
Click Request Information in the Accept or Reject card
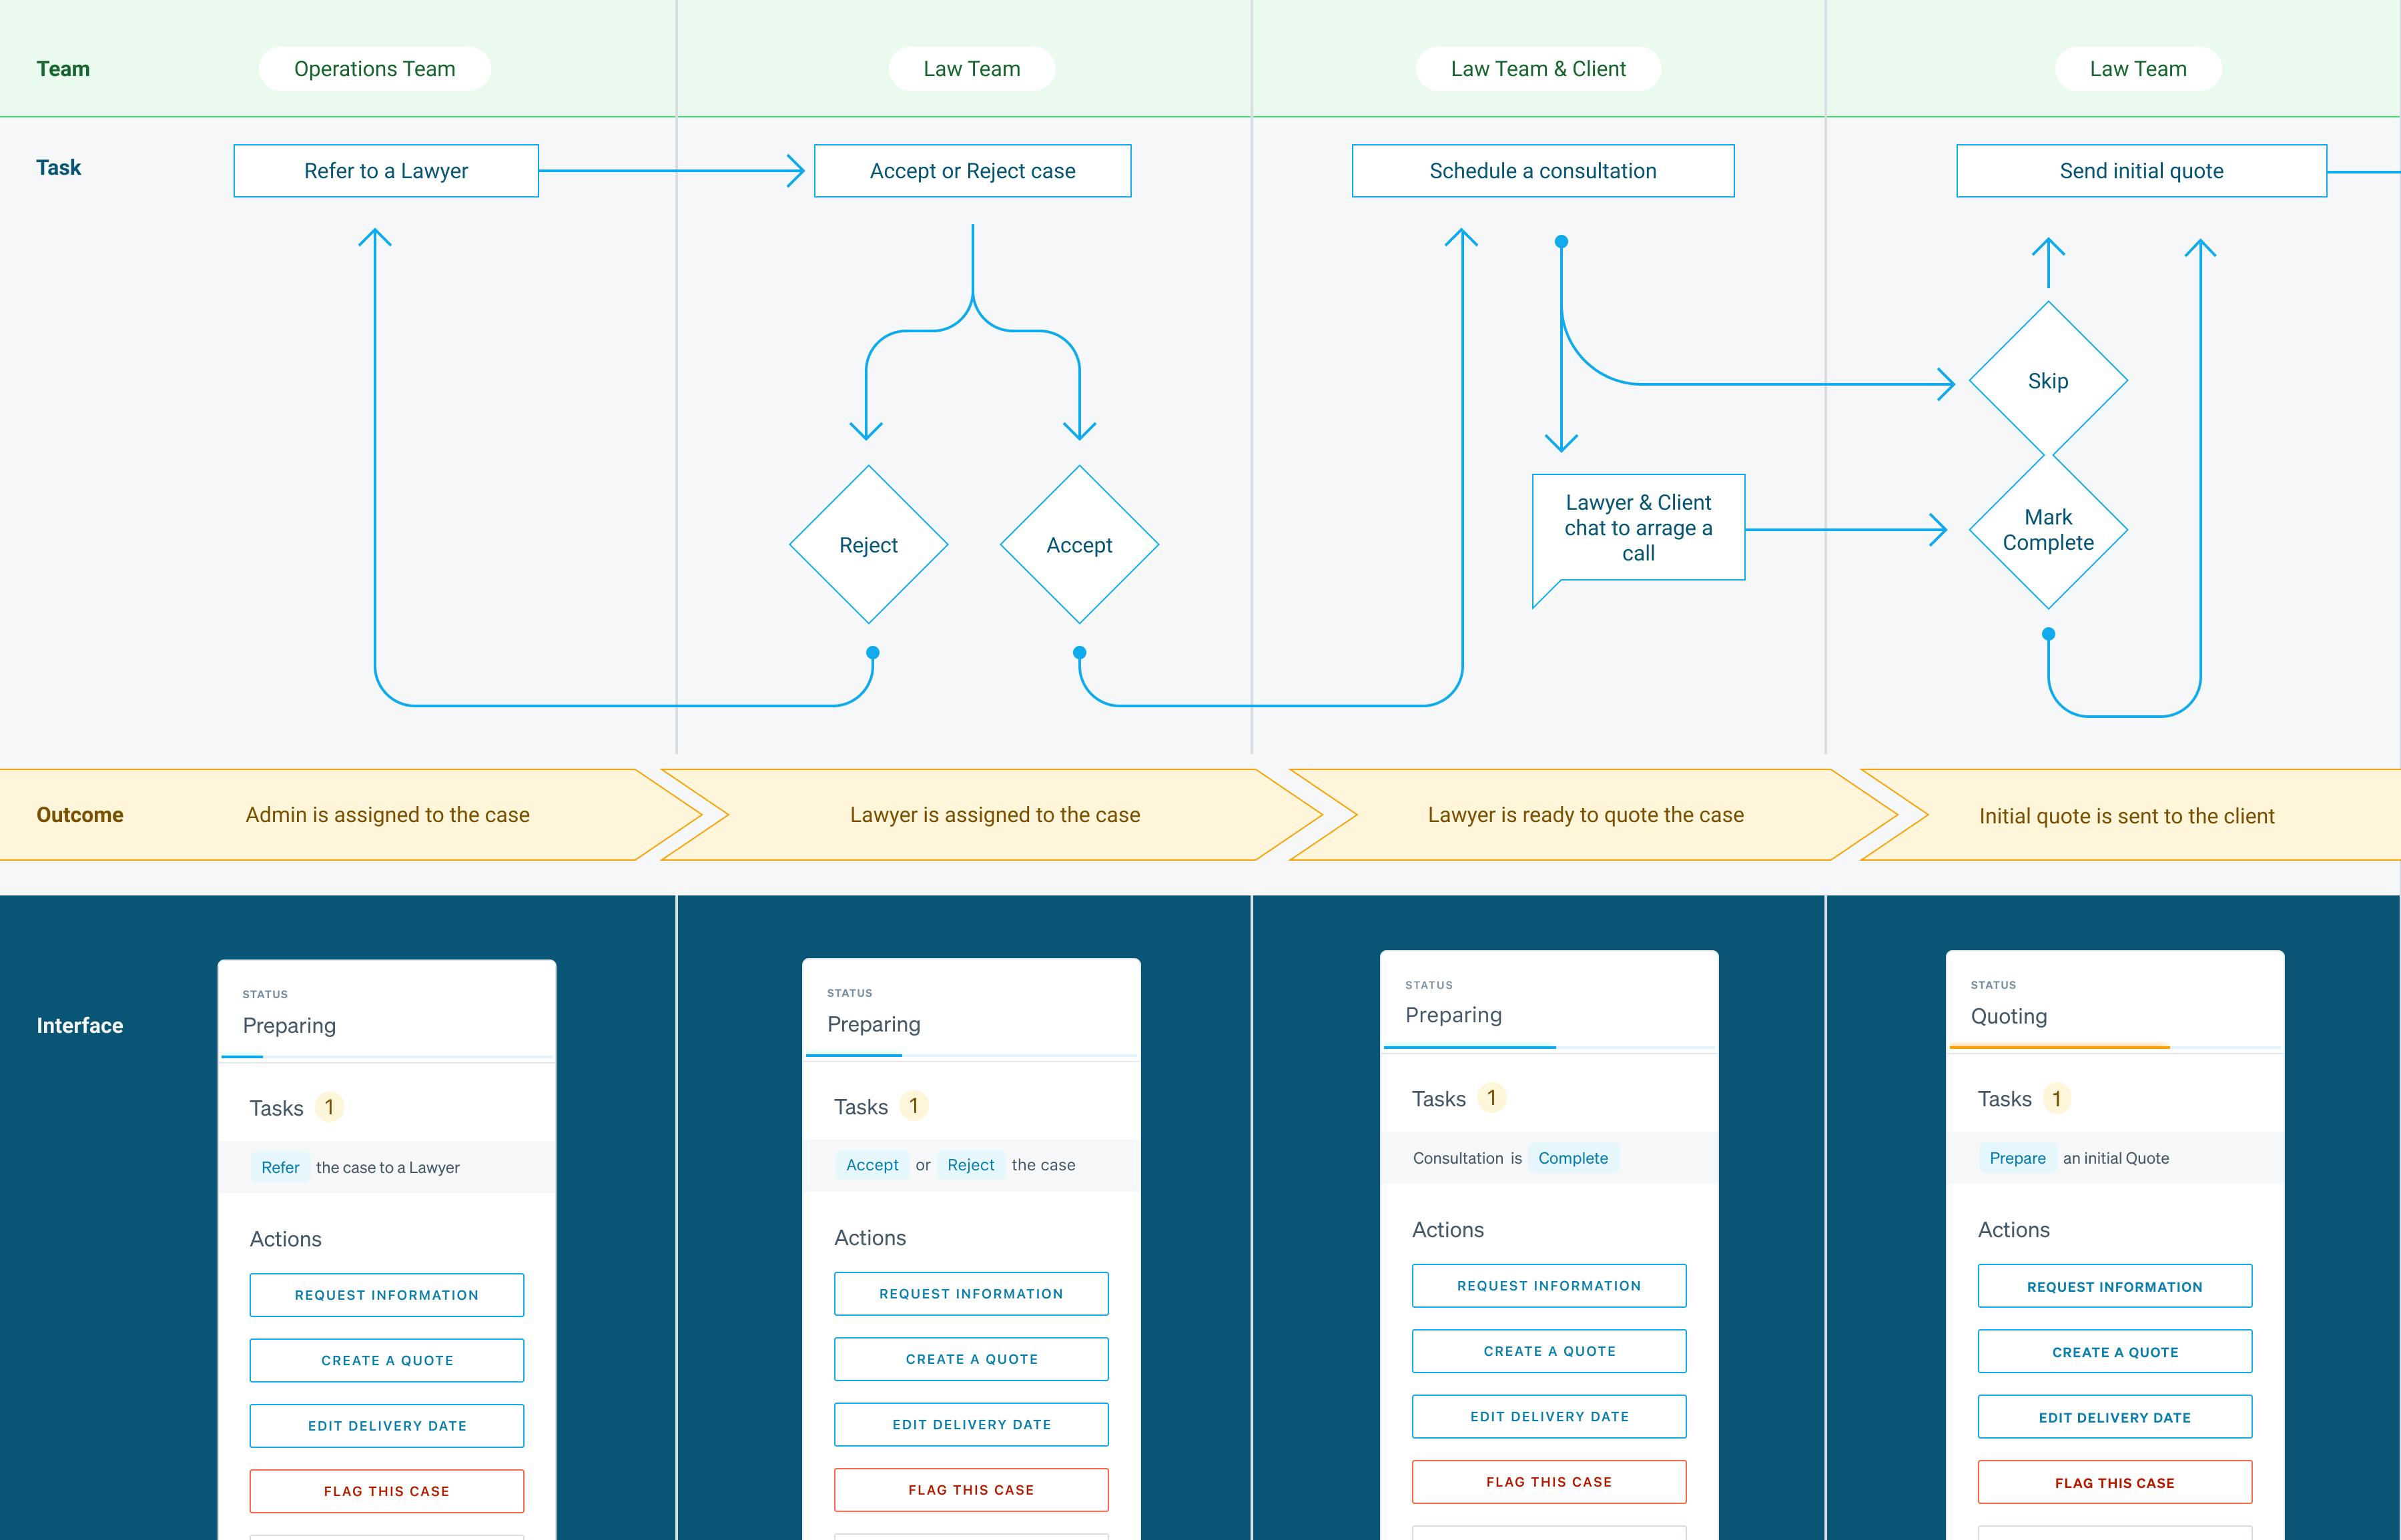click(x=971, y=1294)
